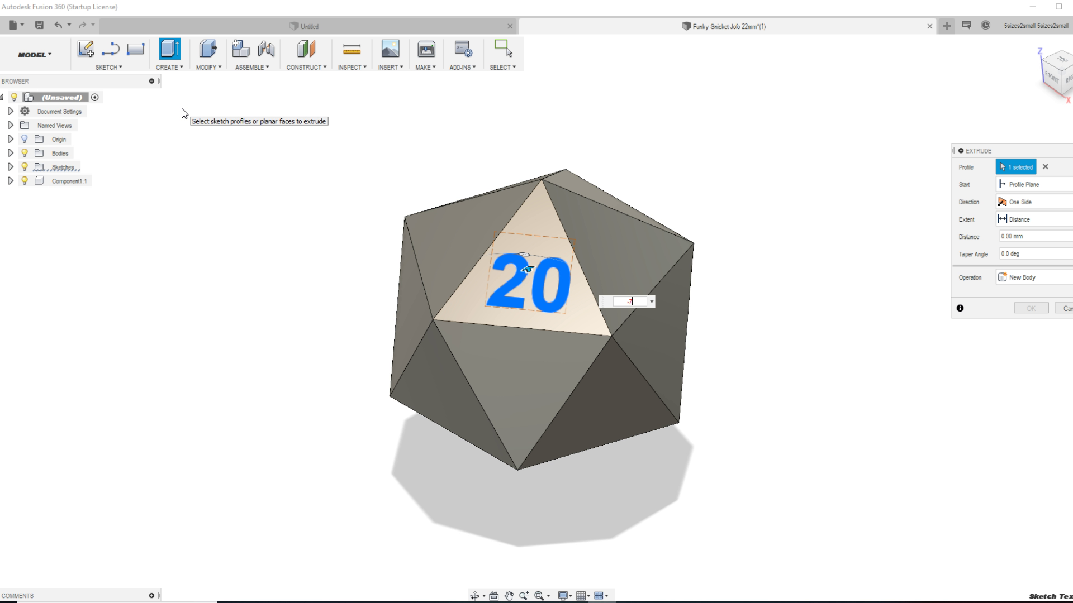
Task: Toggle visibility lightbulb for Unsaved root
Action: pos(14,97)
